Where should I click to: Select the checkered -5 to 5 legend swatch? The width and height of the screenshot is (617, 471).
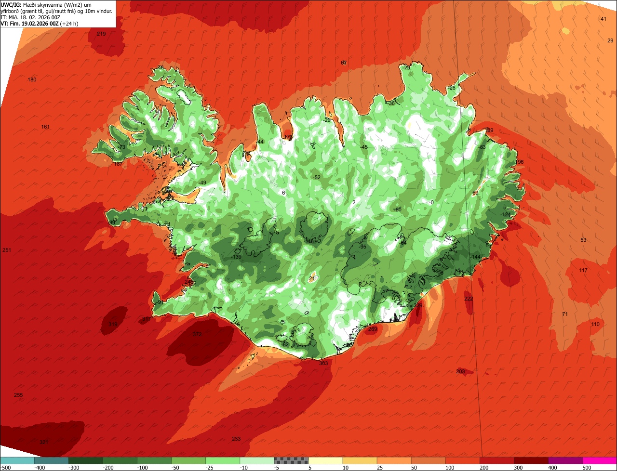[x=291, y=460]
